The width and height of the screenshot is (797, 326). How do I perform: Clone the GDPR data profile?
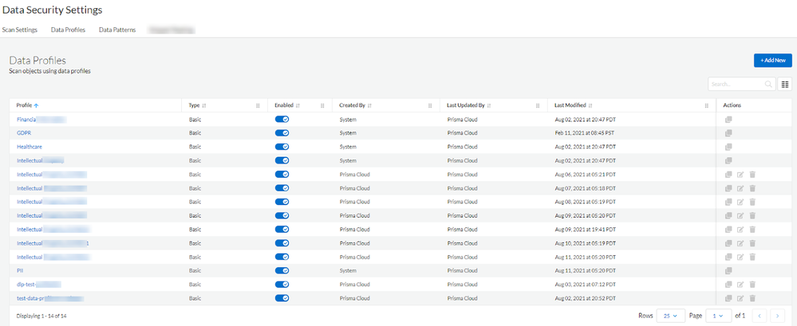pyautogui.click(x=728, y=133)
